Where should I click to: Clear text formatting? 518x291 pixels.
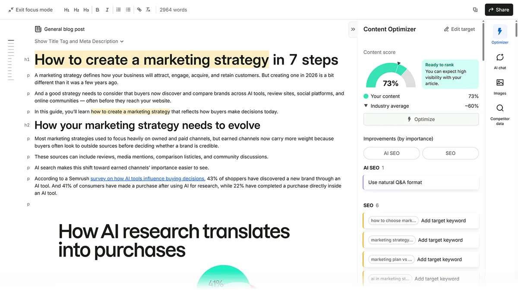coord(148,9)
